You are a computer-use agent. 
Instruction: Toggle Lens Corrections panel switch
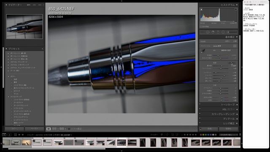point(200,123)
